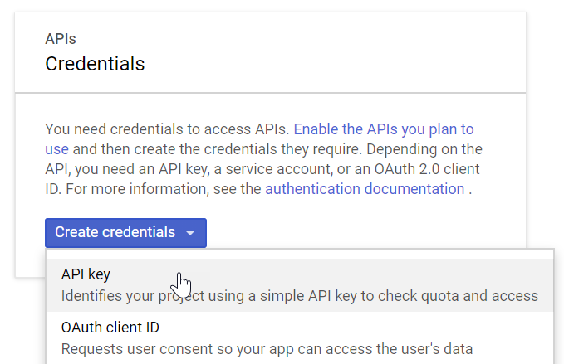This screenshot has width=564, height=364.
Task: Click the Credentials page heading
Action: point(95,64)
